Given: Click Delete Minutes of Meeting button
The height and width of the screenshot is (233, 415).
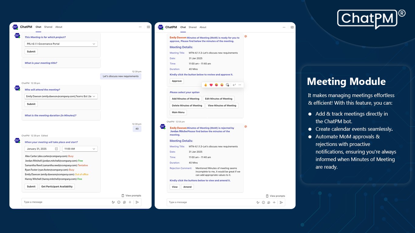Looking at the screenshot, I should click(187, 106).
